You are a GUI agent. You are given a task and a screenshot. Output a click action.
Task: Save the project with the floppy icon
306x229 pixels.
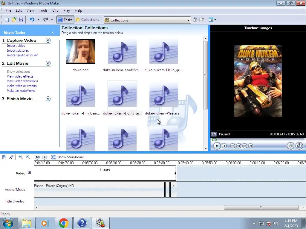(21, 20)
